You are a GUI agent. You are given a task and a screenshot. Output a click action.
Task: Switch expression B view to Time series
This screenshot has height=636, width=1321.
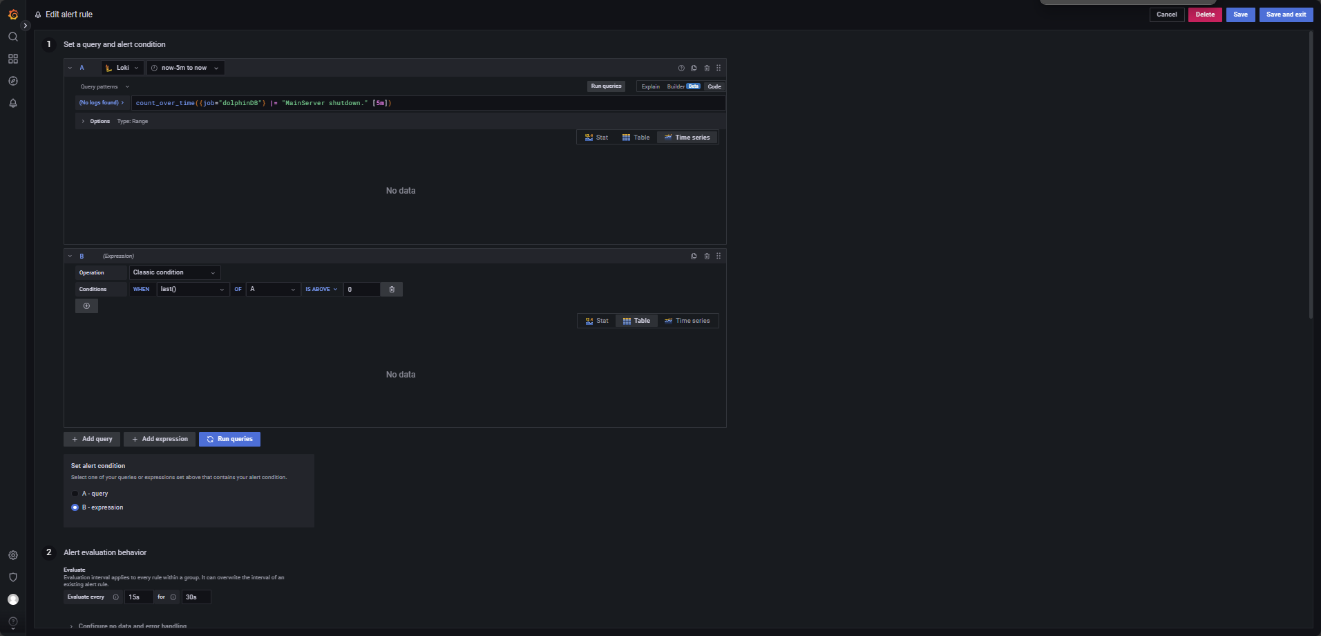coord(687,321)
